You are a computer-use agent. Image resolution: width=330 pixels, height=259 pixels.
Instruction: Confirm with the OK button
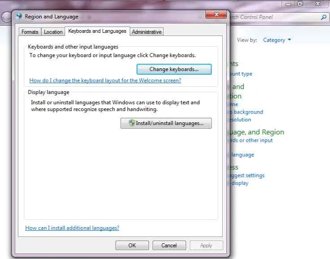(x=132, y=245)
